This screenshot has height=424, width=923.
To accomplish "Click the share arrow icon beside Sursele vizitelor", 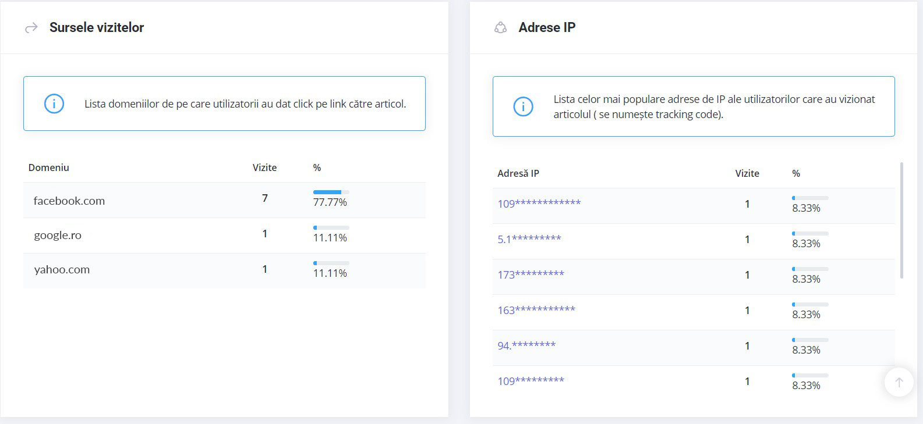I will pos(31,27).
